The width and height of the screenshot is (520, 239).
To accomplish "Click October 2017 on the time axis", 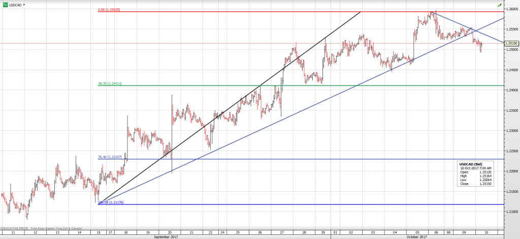I will (x=416, y=236).
